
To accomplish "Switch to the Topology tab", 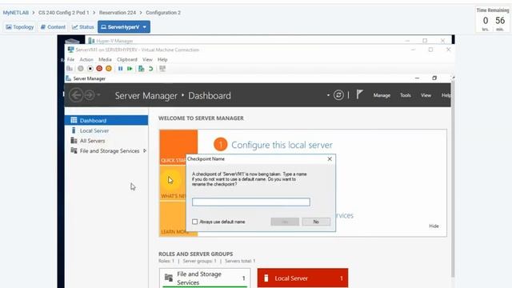I will point(19,27).
